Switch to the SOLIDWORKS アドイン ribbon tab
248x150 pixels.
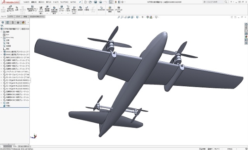[x=37, y=17]
